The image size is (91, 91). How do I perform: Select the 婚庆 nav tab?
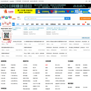[74, 24]
